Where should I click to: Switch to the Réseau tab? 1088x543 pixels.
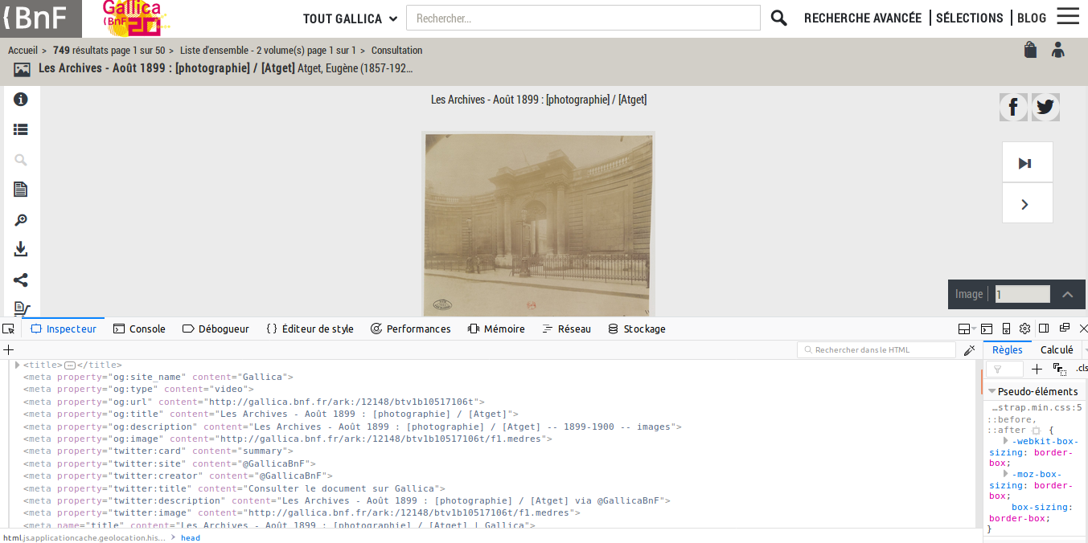tap(567, 329)
